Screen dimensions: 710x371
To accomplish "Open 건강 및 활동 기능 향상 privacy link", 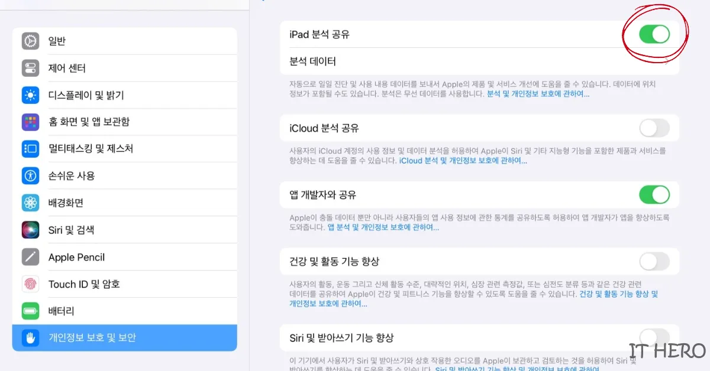I will 473,299.
